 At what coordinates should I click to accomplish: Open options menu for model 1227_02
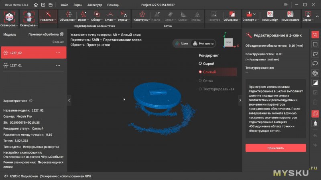58,53
